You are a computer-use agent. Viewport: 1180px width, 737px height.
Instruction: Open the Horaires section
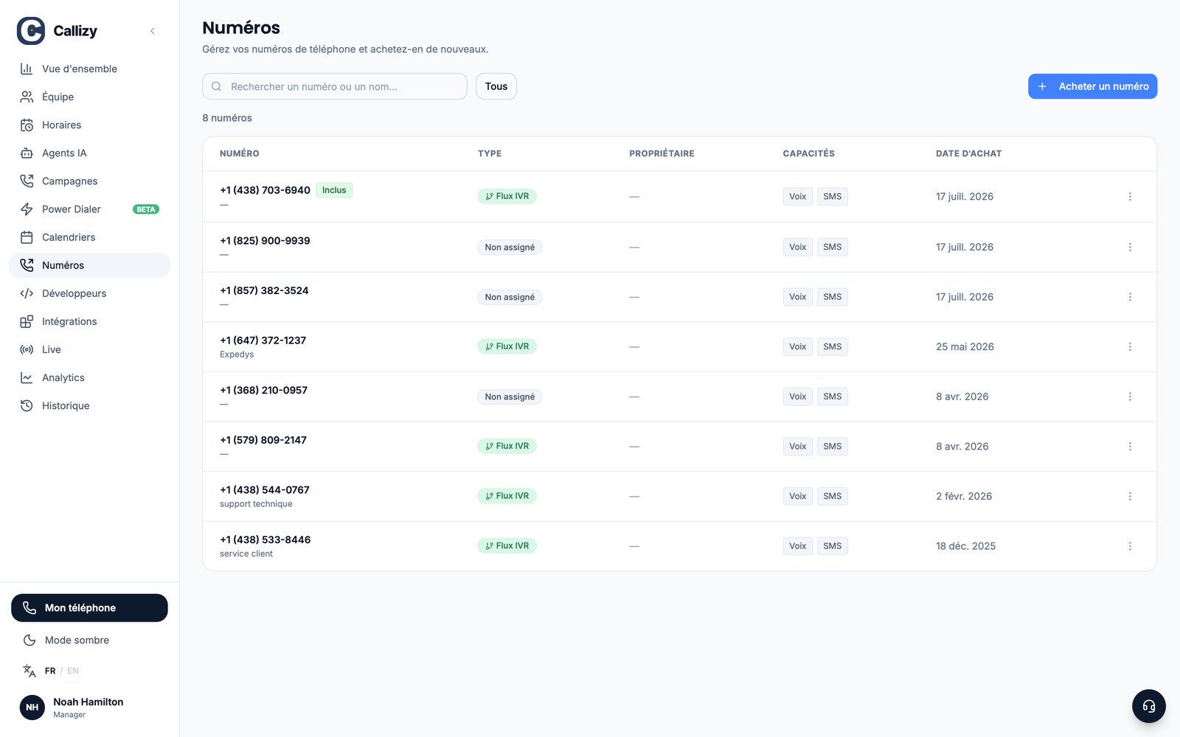point(89,125)
